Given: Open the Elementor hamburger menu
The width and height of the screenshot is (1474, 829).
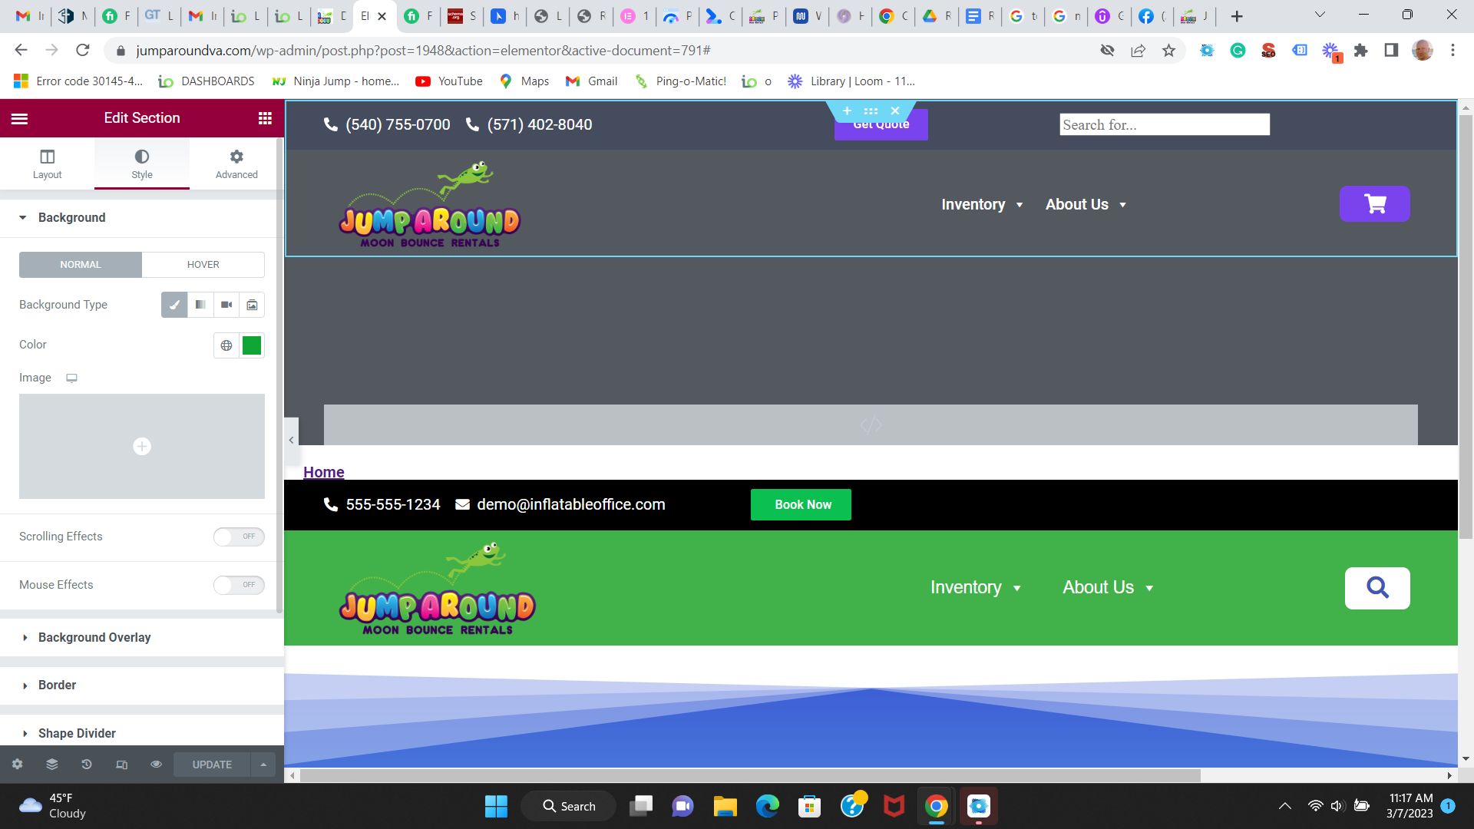Looking at the screenshot, I should pos(20,118).
